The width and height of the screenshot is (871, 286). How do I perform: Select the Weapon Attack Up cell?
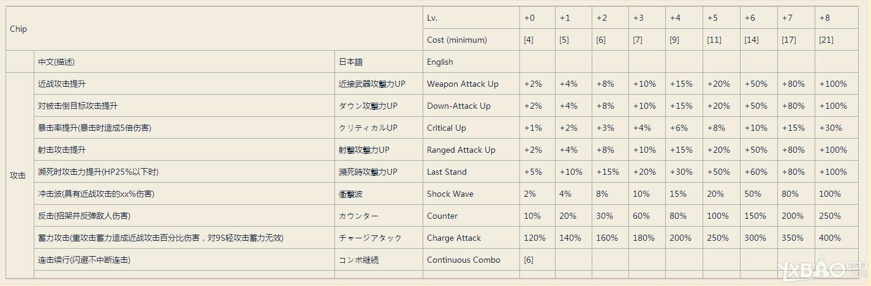point(471,84)
